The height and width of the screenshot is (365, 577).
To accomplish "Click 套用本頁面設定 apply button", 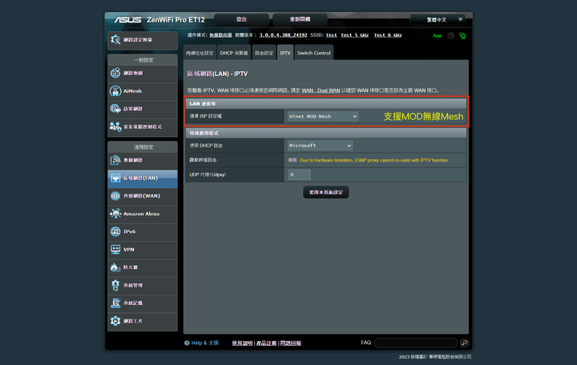I will point(326,192).
